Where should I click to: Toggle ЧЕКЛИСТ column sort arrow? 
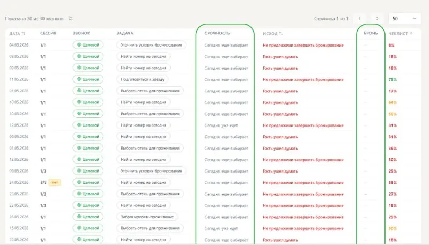click(x=411, y=34)
